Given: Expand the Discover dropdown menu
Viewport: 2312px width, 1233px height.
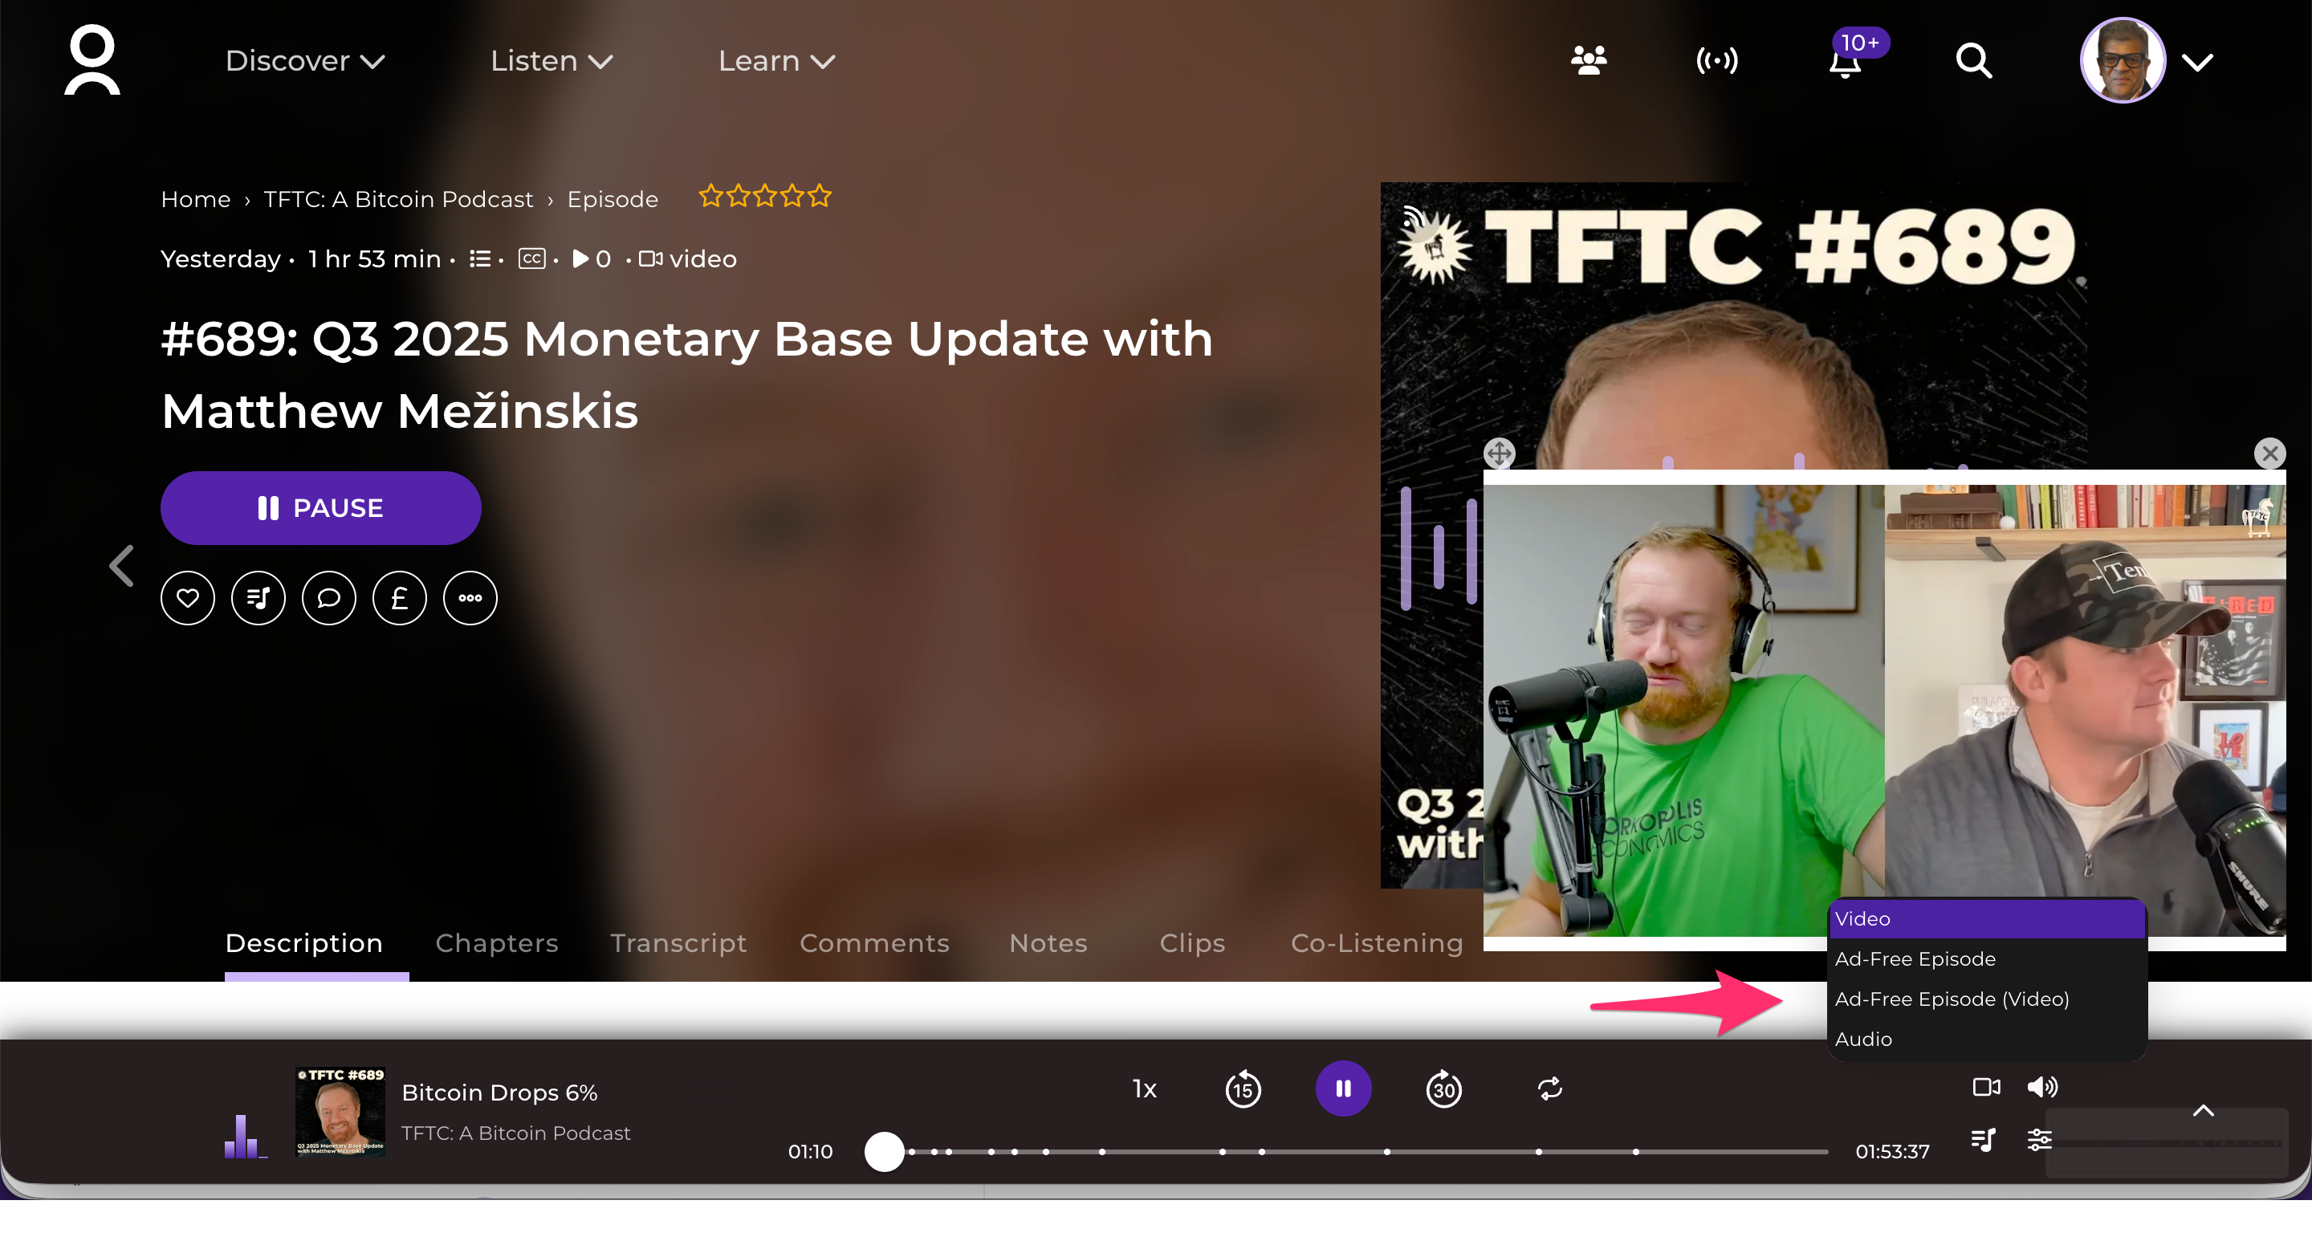Looking at the screenshot, I should (304, 61).
